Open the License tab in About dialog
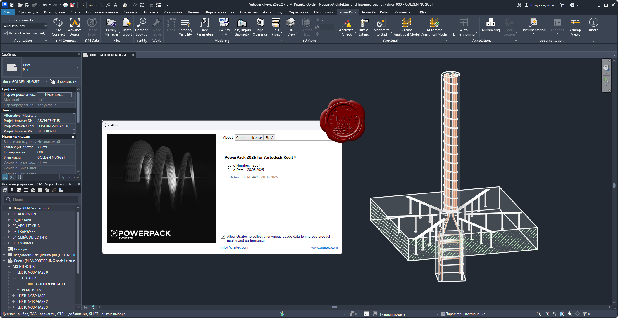The image size is (618, 318). (x=256, y=138)
